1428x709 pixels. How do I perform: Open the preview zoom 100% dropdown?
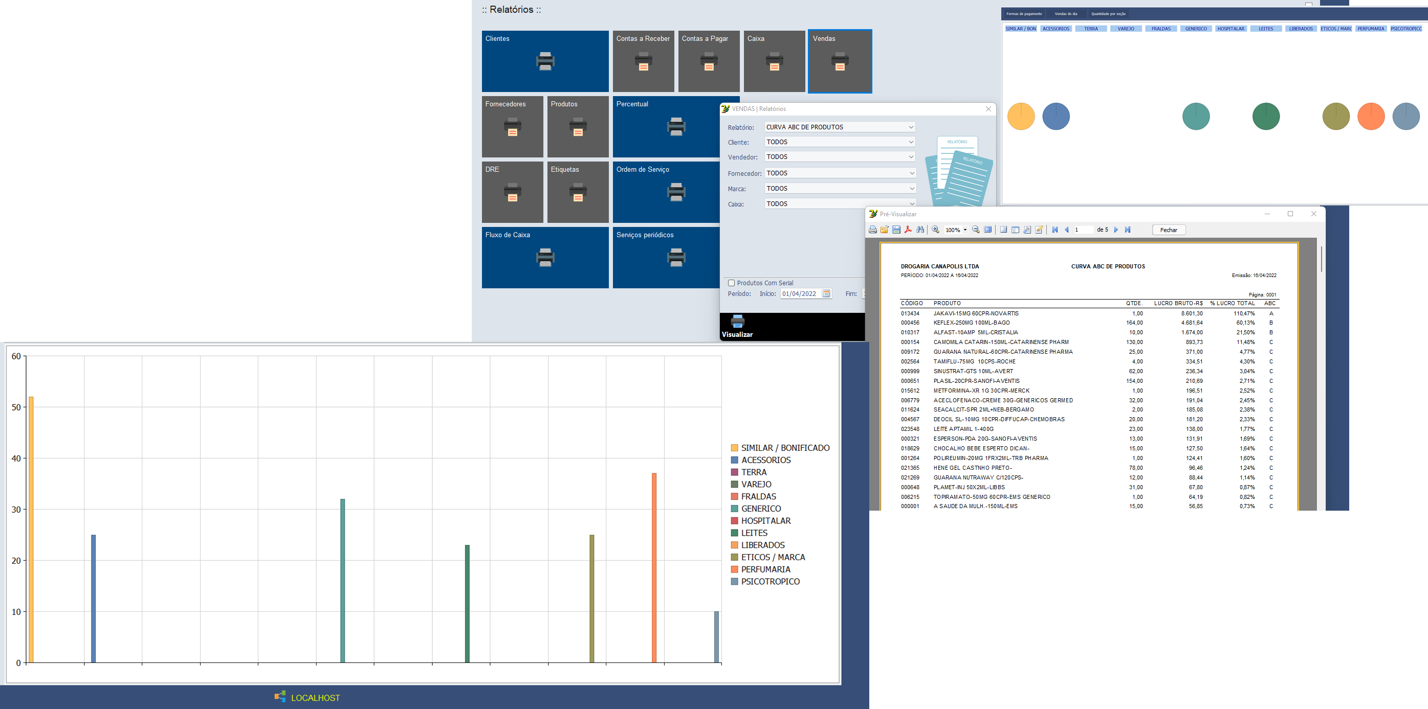(x=965, y=230)
